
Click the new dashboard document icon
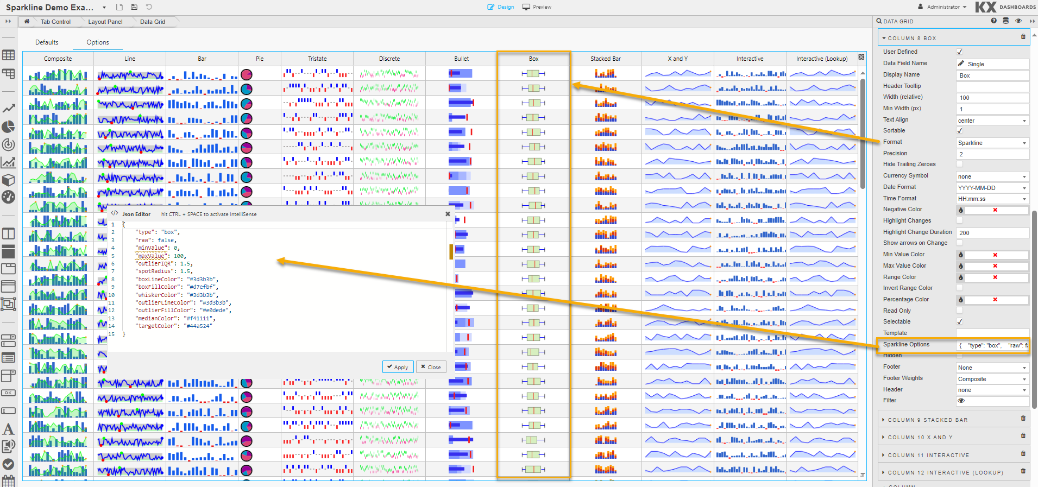[x=119, y=7]
